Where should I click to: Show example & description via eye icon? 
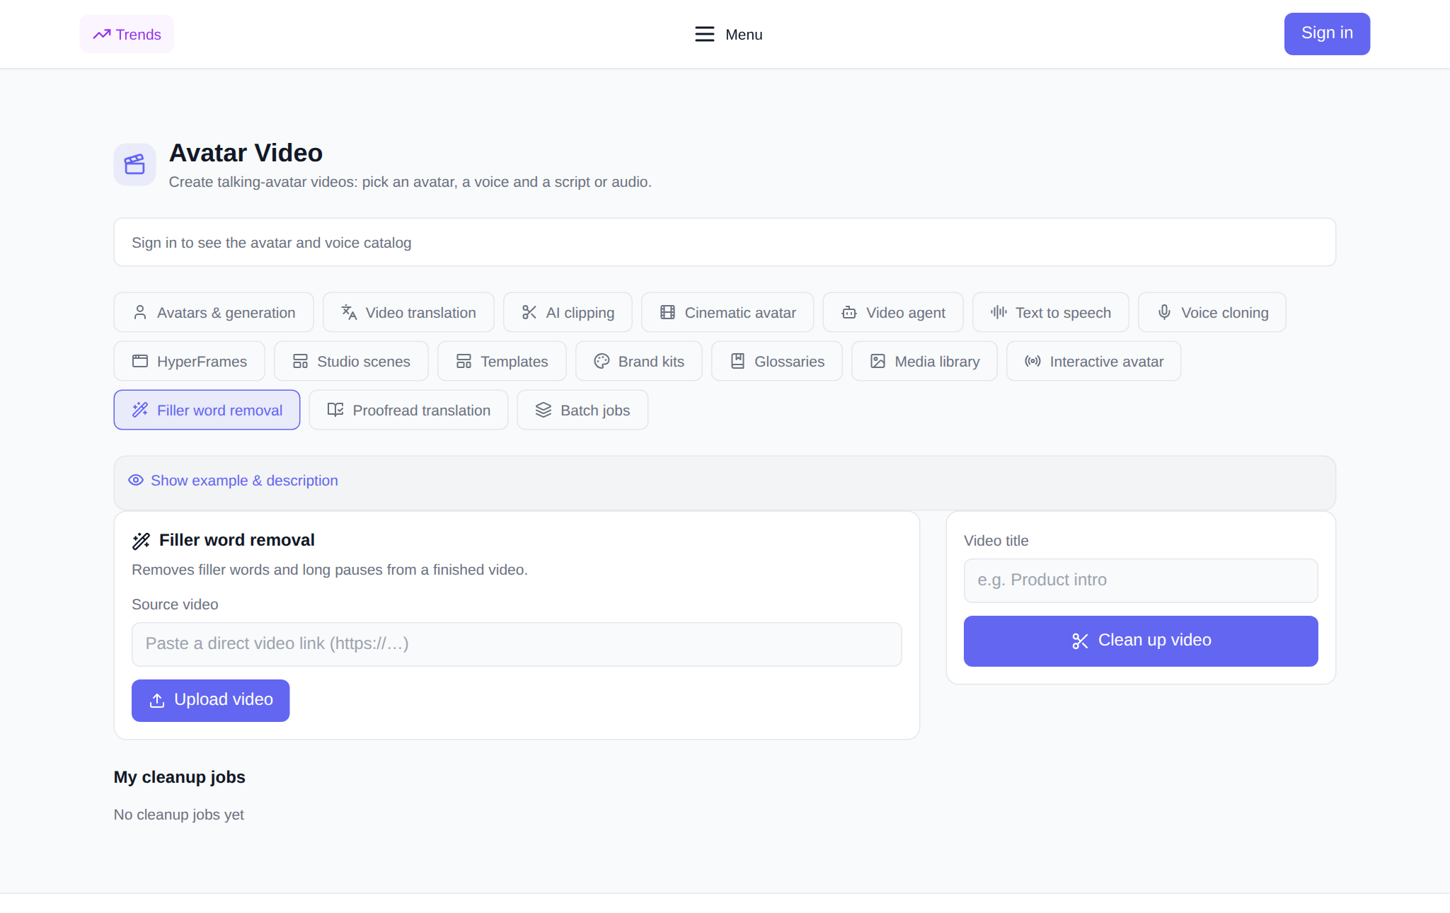point(136,480)
